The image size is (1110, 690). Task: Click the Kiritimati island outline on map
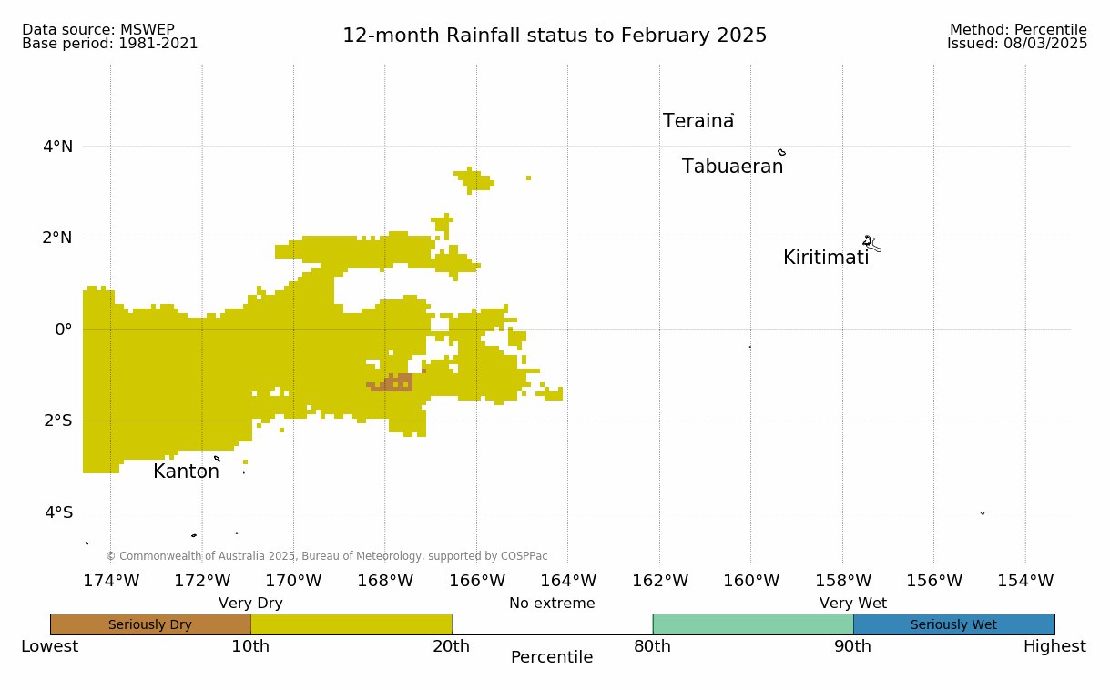pyautogui.click(x=871, y=243)
